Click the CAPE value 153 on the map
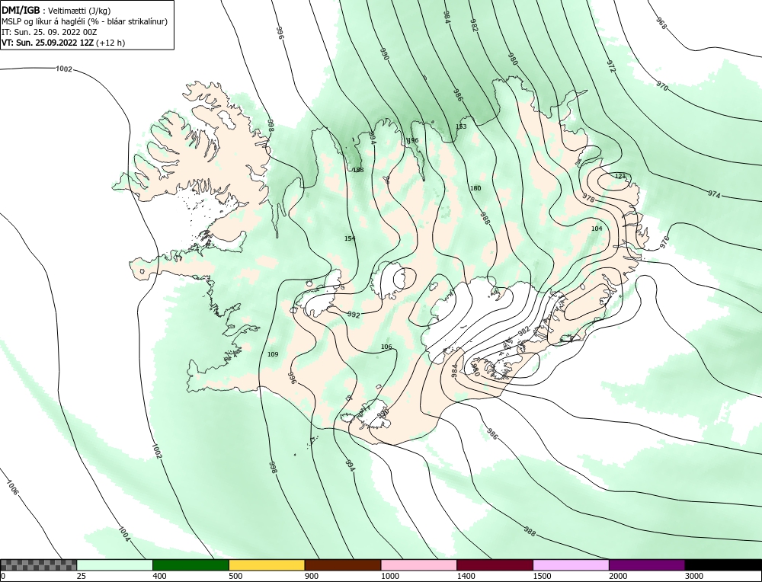 tap(461, 126)
